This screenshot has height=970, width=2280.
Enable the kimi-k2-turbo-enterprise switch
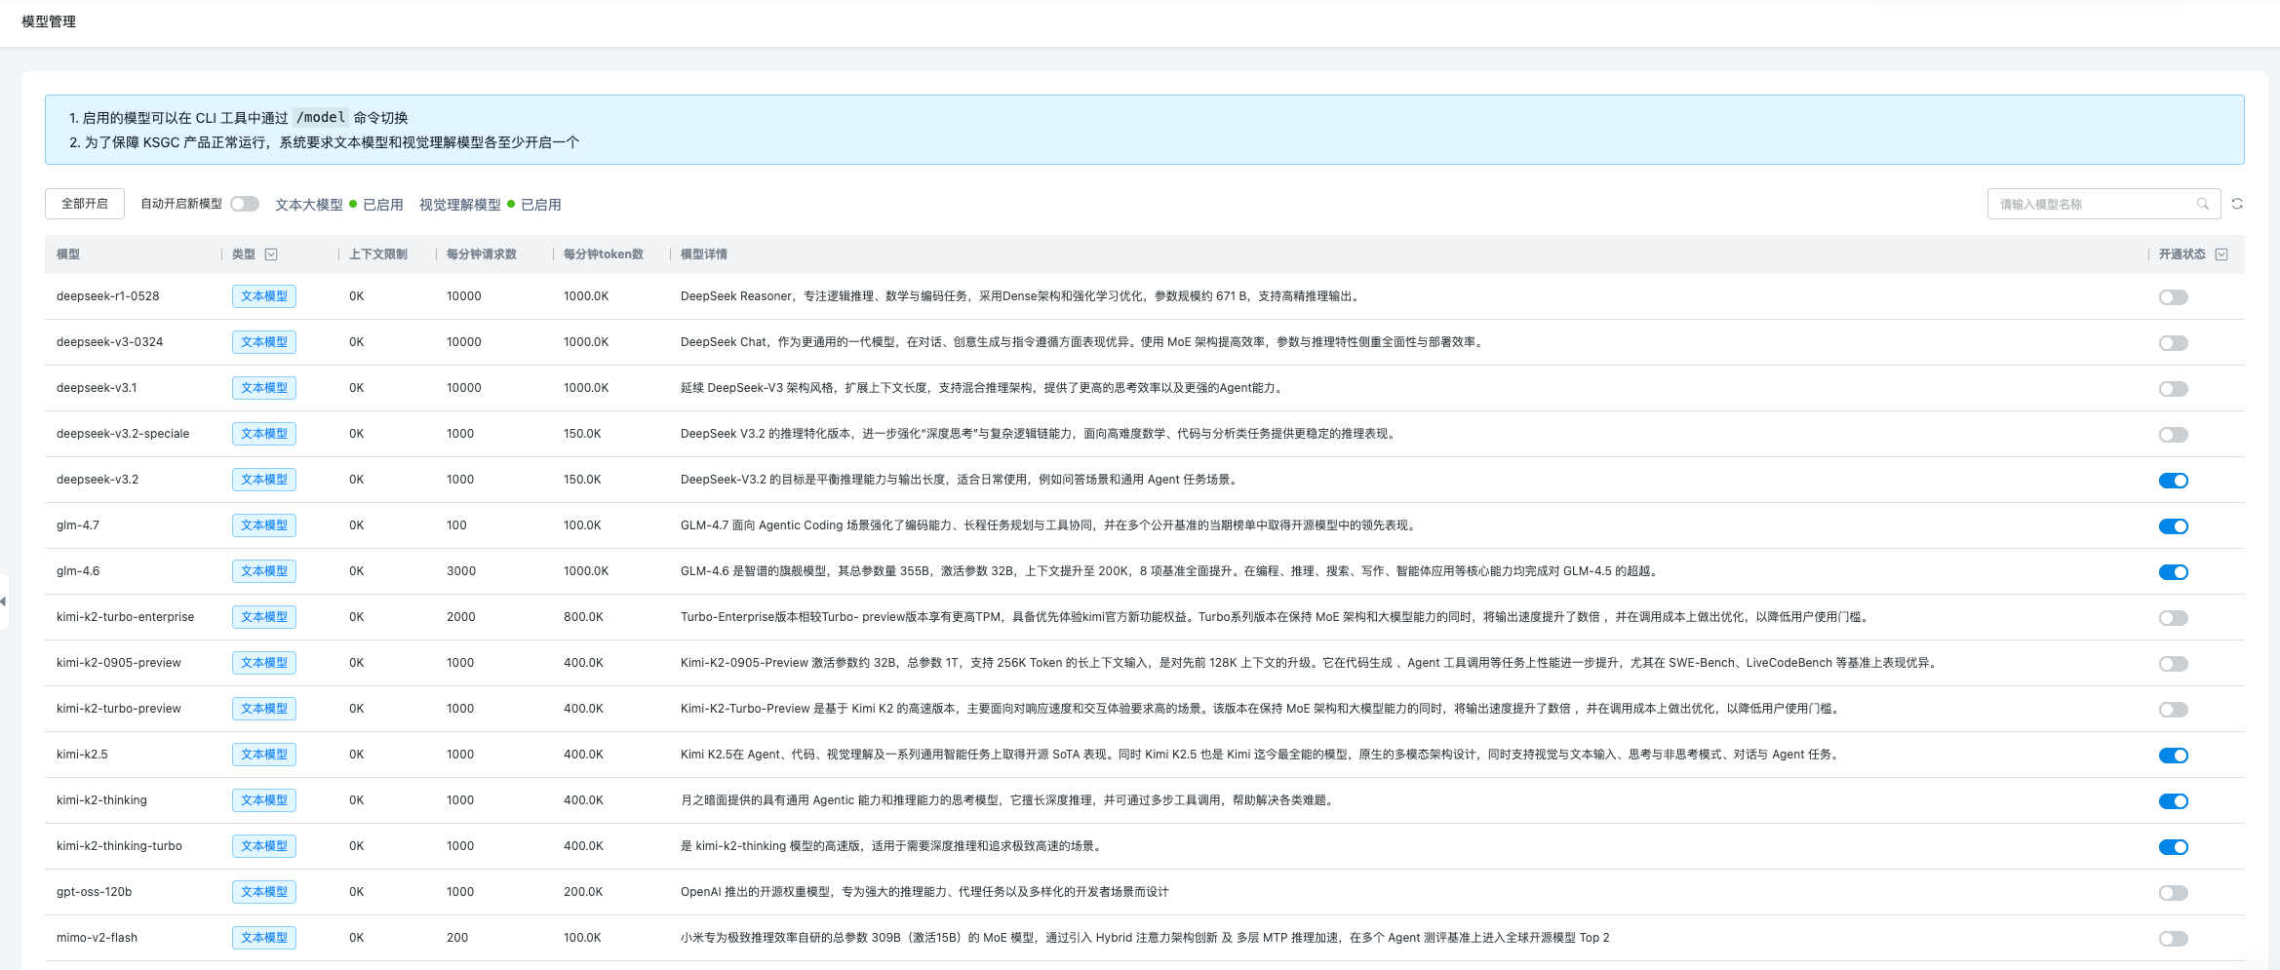[x=2174, y=618]
